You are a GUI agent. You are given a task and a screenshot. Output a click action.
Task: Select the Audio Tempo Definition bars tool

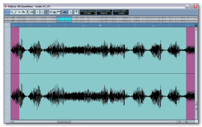31,12
